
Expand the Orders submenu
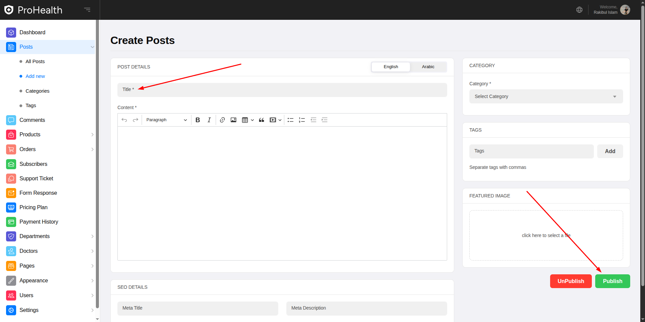click(x=92, y=149)
